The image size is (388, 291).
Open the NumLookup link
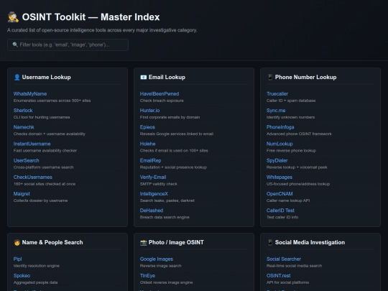pos(280,144)
